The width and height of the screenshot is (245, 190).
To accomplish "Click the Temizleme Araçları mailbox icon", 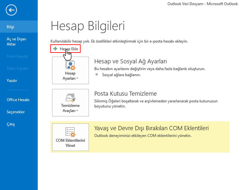I will pyautogui.click(x=70, y=97).
